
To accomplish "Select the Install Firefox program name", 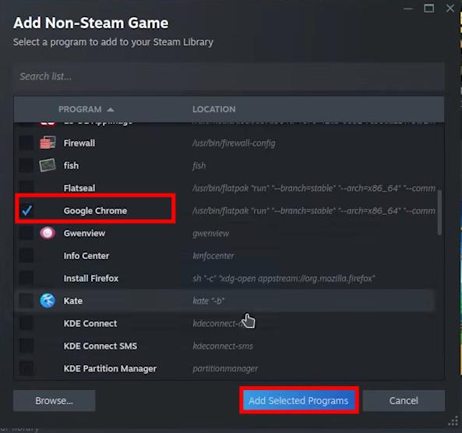I will [91, 279].
